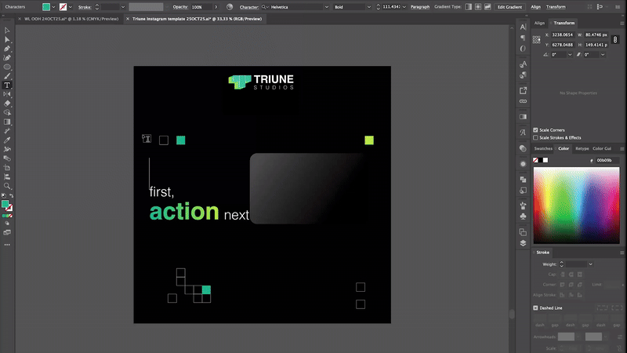Viewport: 627px width, 353px height.
Task: Open the Character panel icon in dock
Action: 523,27
